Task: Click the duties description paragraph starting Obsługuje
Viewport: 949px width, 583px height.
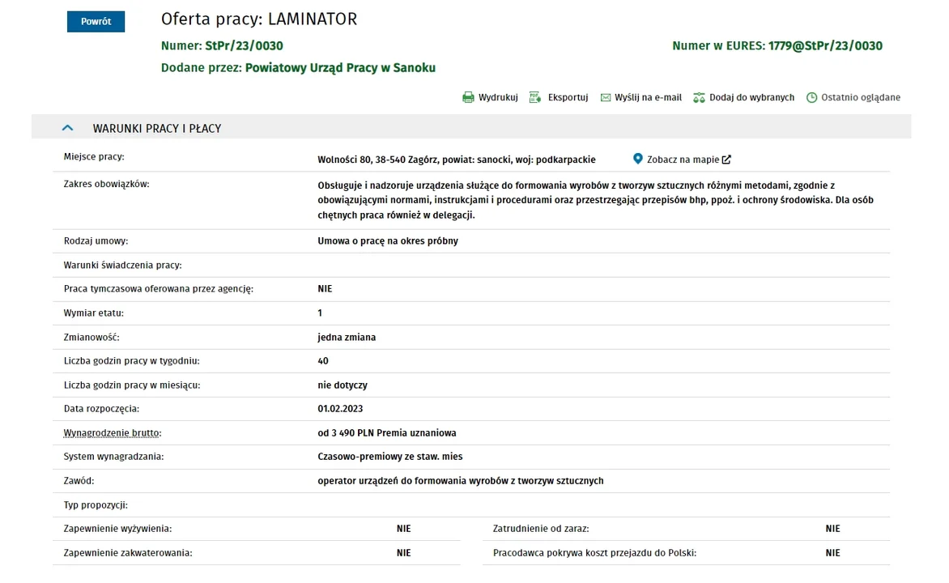Action: point(595,200)
